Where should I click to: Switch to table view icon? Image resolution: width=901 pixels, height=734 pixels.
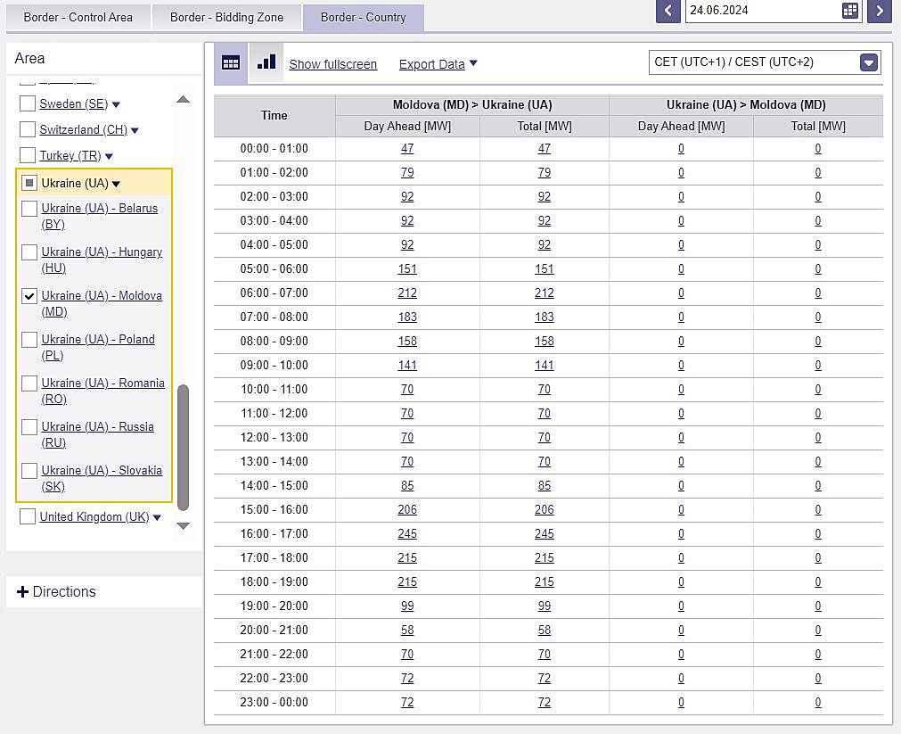coord(231,62)
